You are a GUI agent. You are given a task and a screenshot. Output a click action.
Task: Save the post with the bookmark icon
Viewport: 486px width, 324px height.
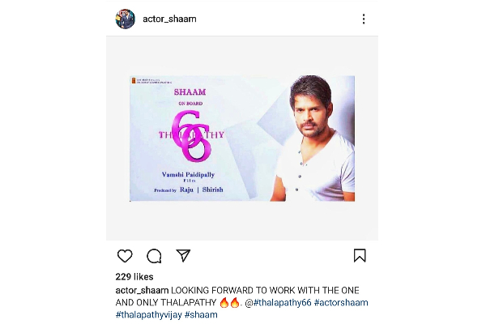click(x=360, y=255)
